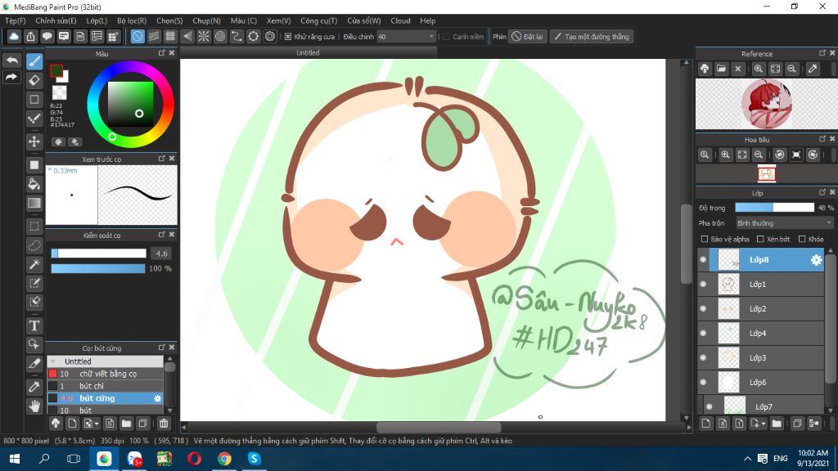Collapse the Untitled brush group

pyautogui.click(x=53, y=361)
